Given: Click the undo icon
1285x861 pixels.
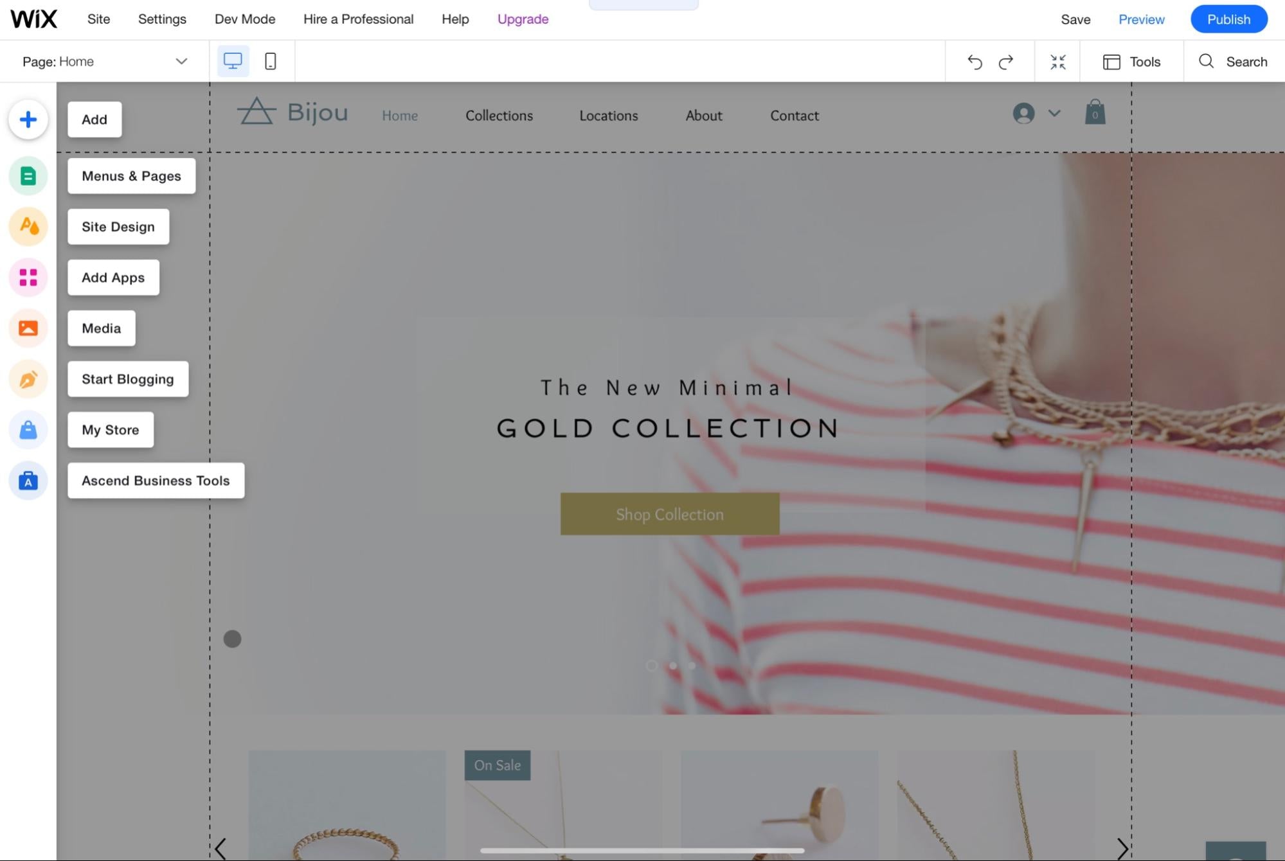Looking at the screenshot, I should (975, 60).
